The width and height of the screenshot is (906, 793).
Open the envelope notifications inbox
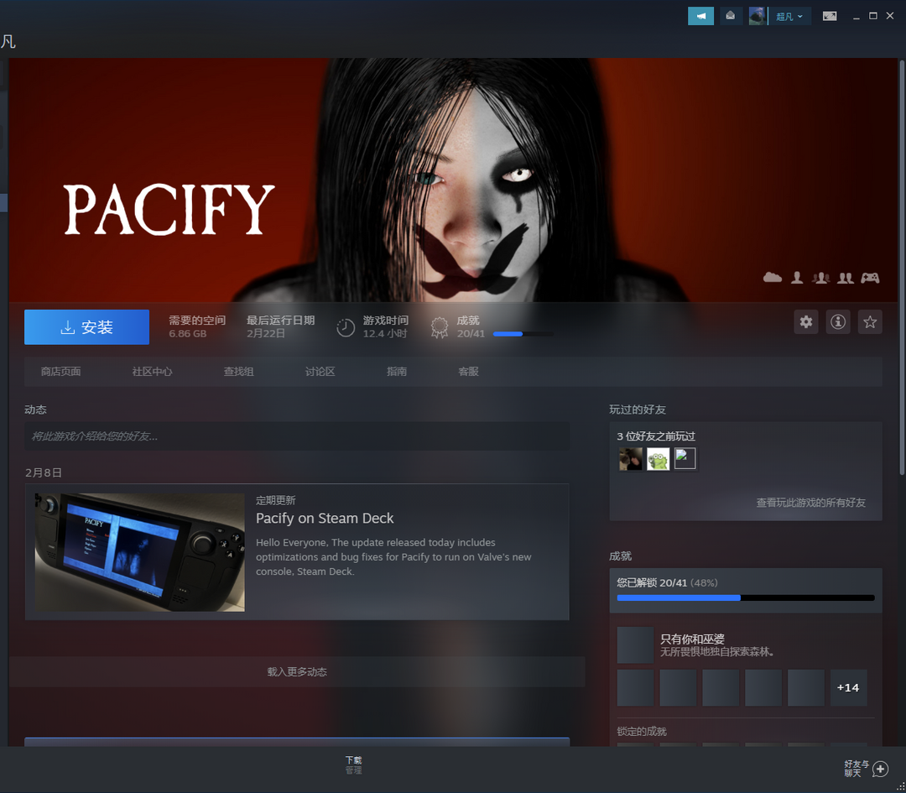[x=731, y=16]
